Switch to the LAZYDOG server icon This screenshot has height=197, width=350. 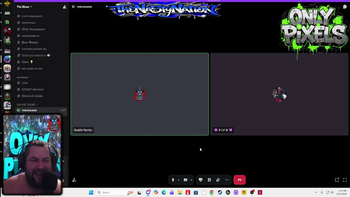(7, 96)
